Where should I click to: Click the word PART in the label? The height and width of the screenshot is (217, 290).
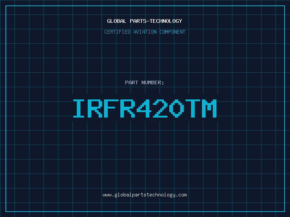coord(132,82)
